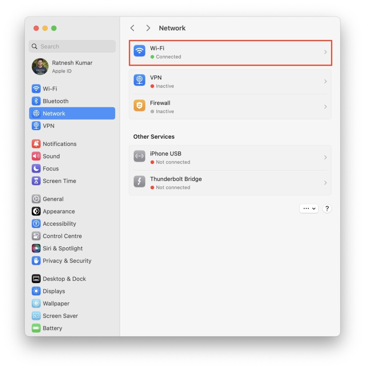Click the Siri & Spotlight icon
This screenshot has width=365, height=369.
point(36,248)
